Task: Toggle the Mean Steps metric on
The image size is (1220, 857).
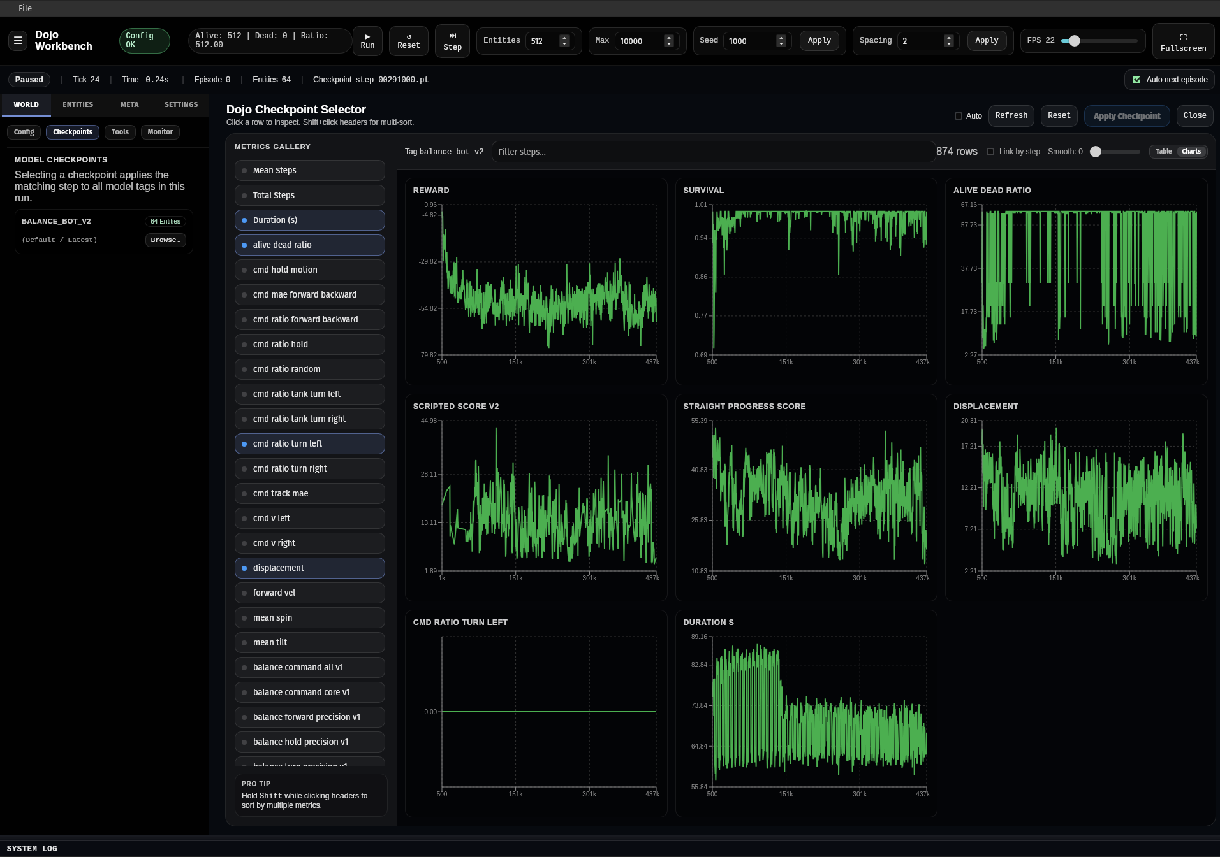Action: [x=309, y=170]
